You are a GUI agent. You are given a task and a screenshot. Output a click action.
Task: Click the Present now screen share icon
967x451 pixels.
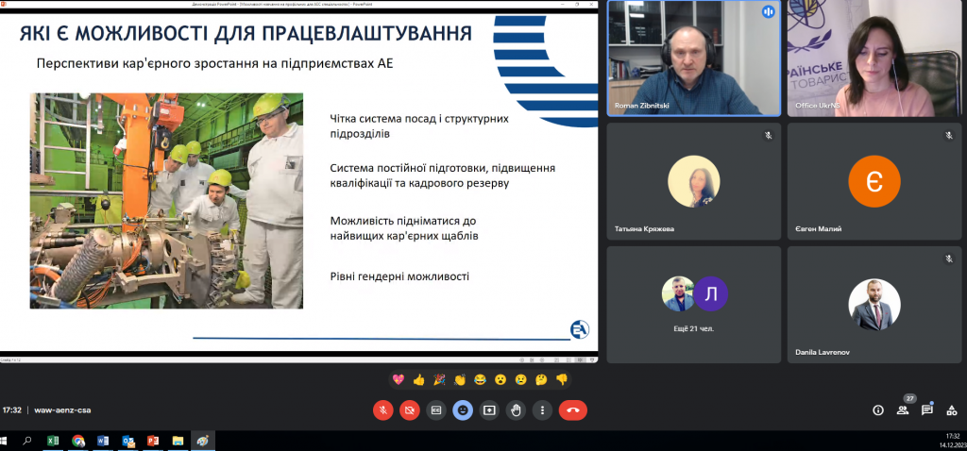point(489,410)
